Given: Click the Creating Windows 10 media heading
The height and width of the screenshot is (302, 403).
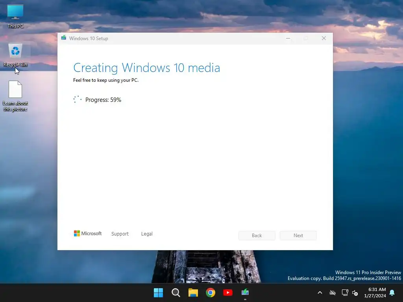Looking at the screenshot, I should (x=146, y=68).
